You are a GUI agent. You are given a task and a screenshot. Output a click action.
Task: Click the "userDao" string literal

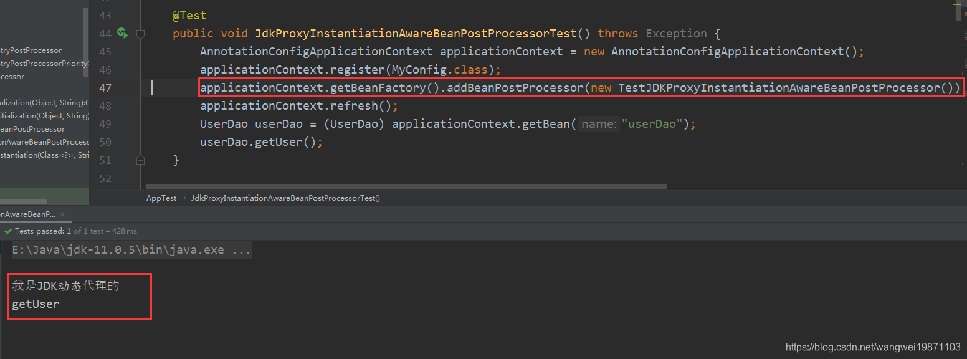652,124
